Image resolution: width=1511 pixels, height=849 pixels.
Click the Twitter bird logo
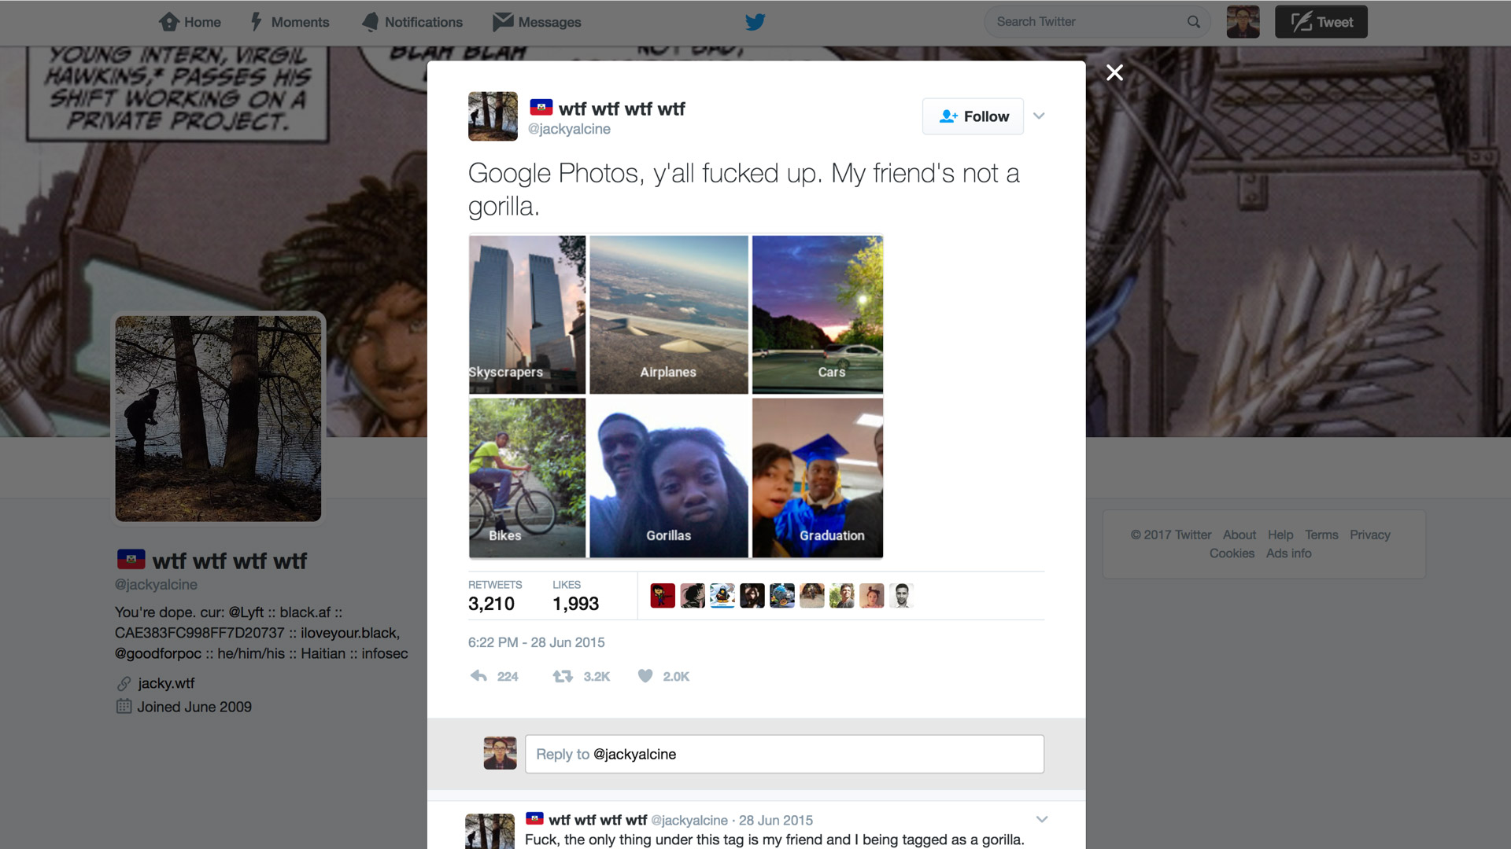coord(755,22)
